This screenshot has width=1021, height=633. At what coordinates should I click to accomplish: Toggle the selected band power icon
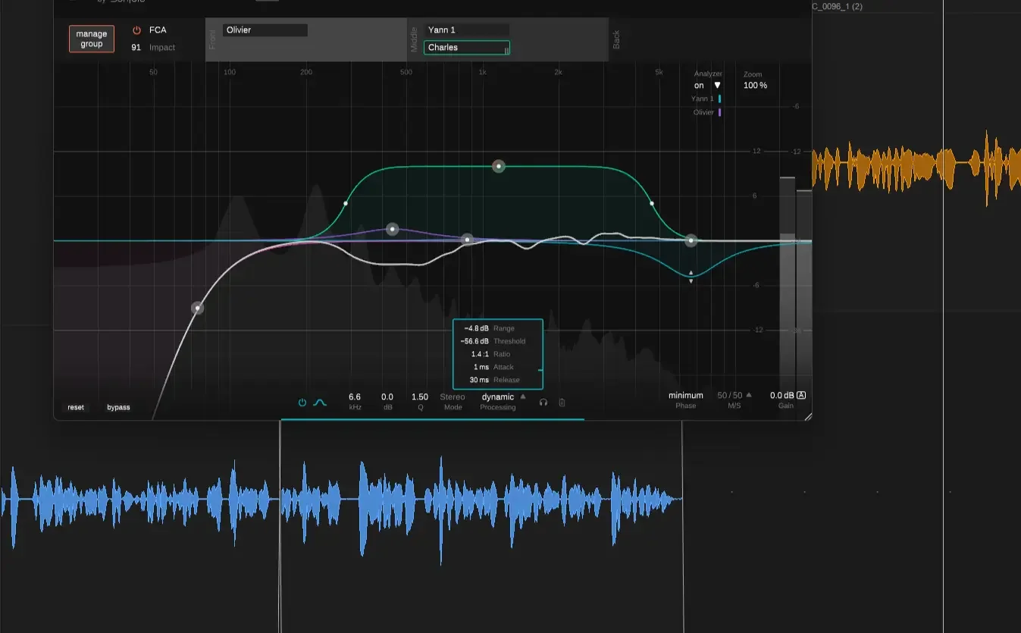click(302, 403)
